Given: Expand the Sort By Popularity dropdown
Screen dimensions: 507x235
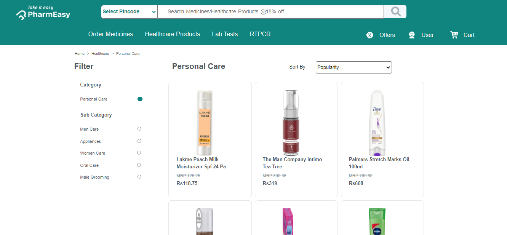Looking at the screenshot, I should 353,67.
